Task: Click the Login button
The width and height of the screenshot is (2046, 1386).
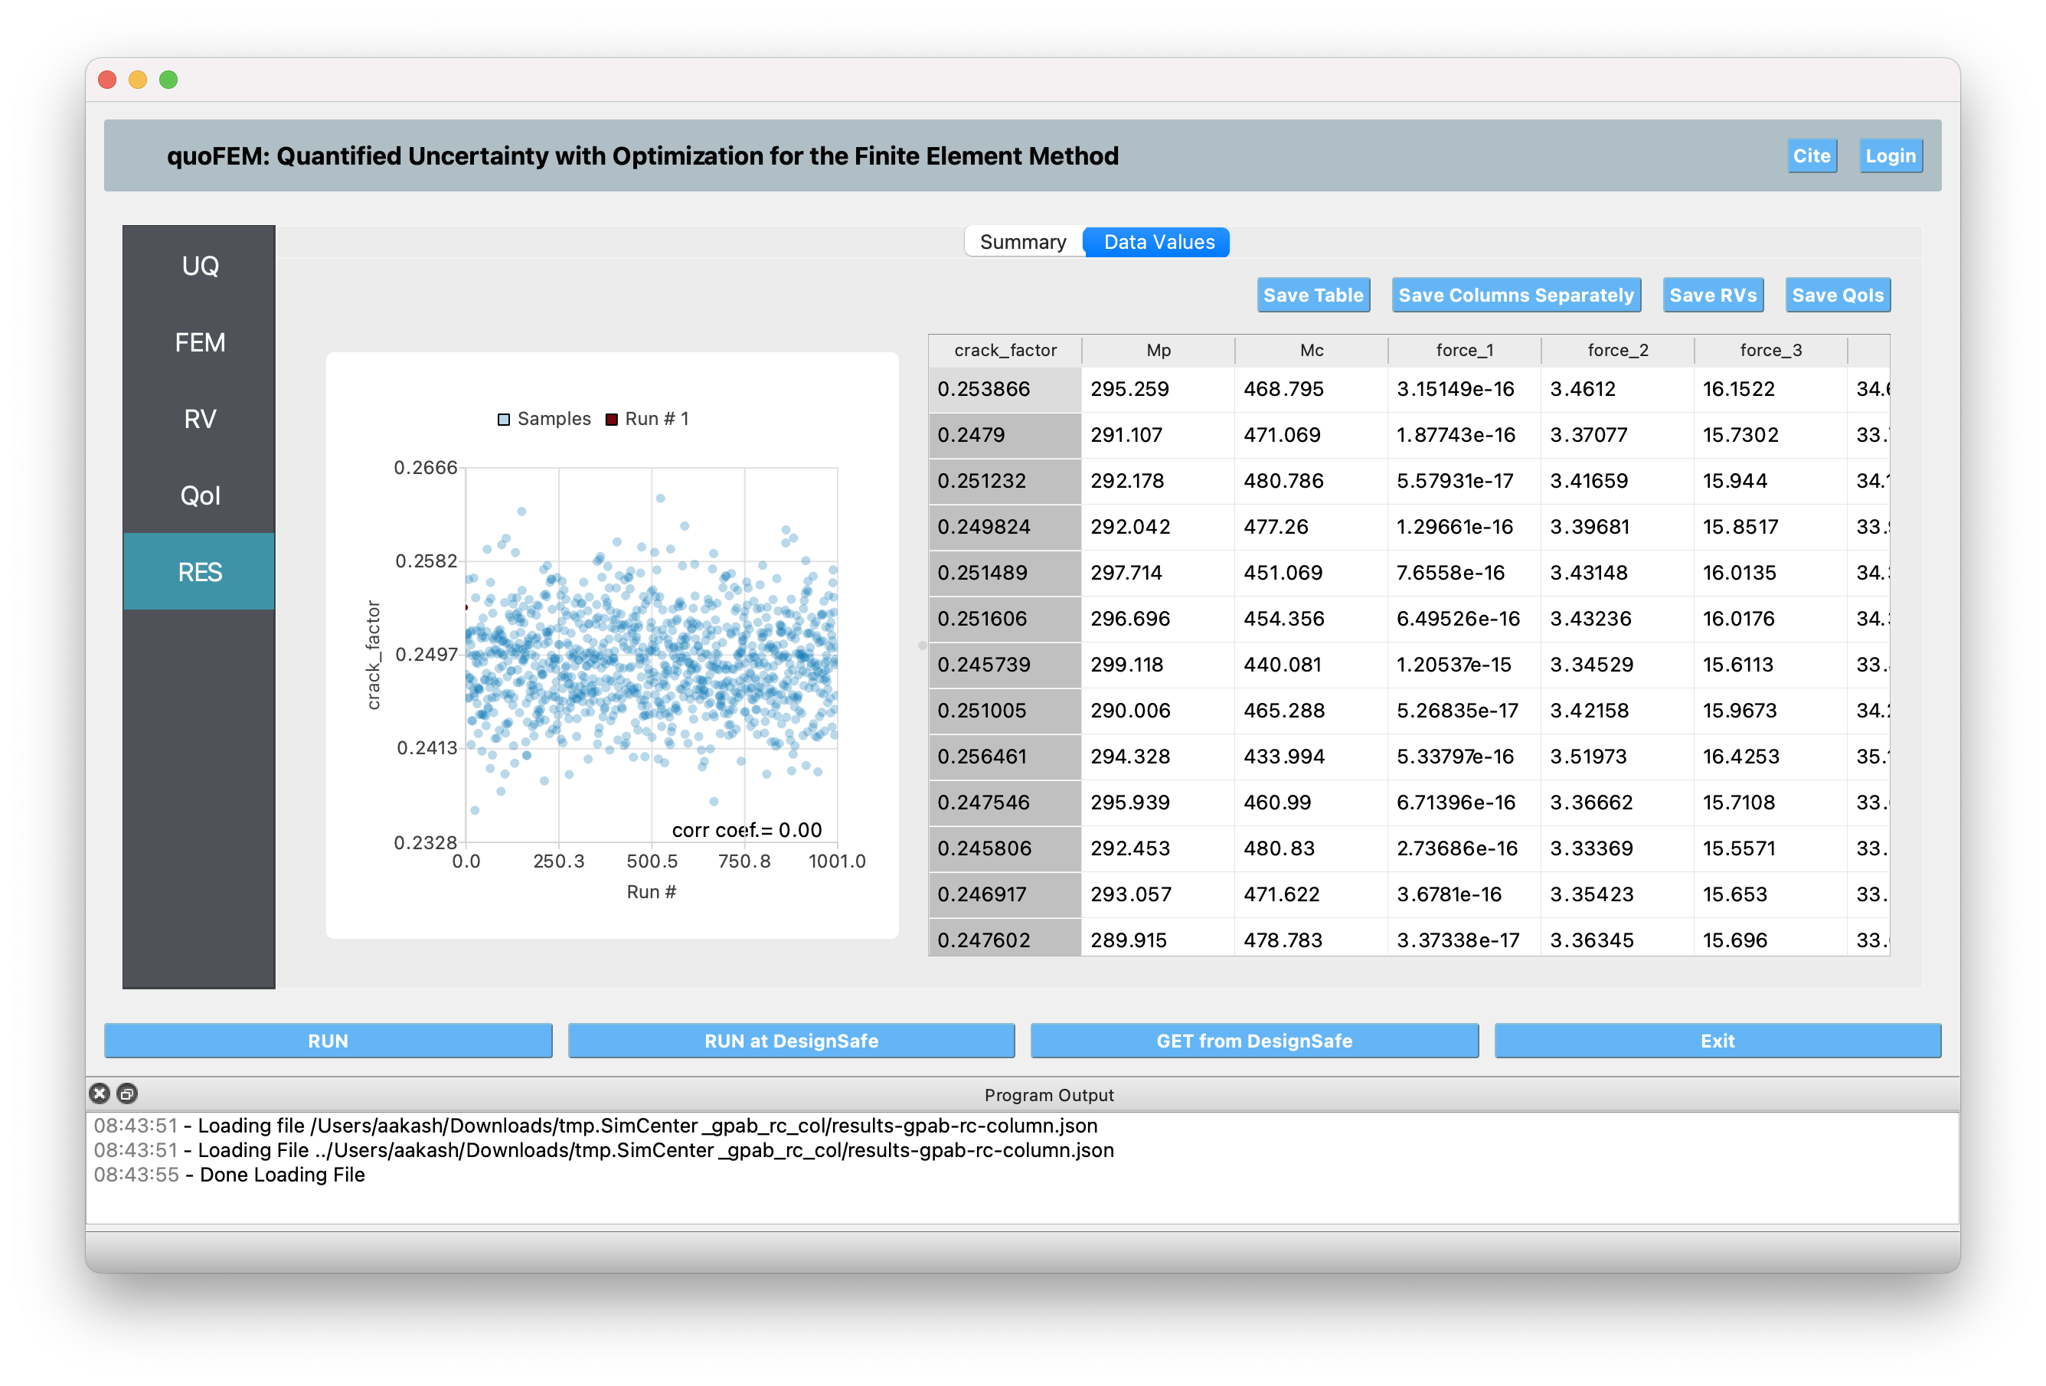Action: [1890, 156]
